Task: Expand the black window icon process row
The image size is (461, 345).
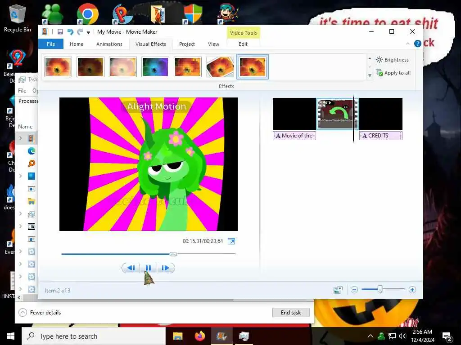Action: coord(20,226)
